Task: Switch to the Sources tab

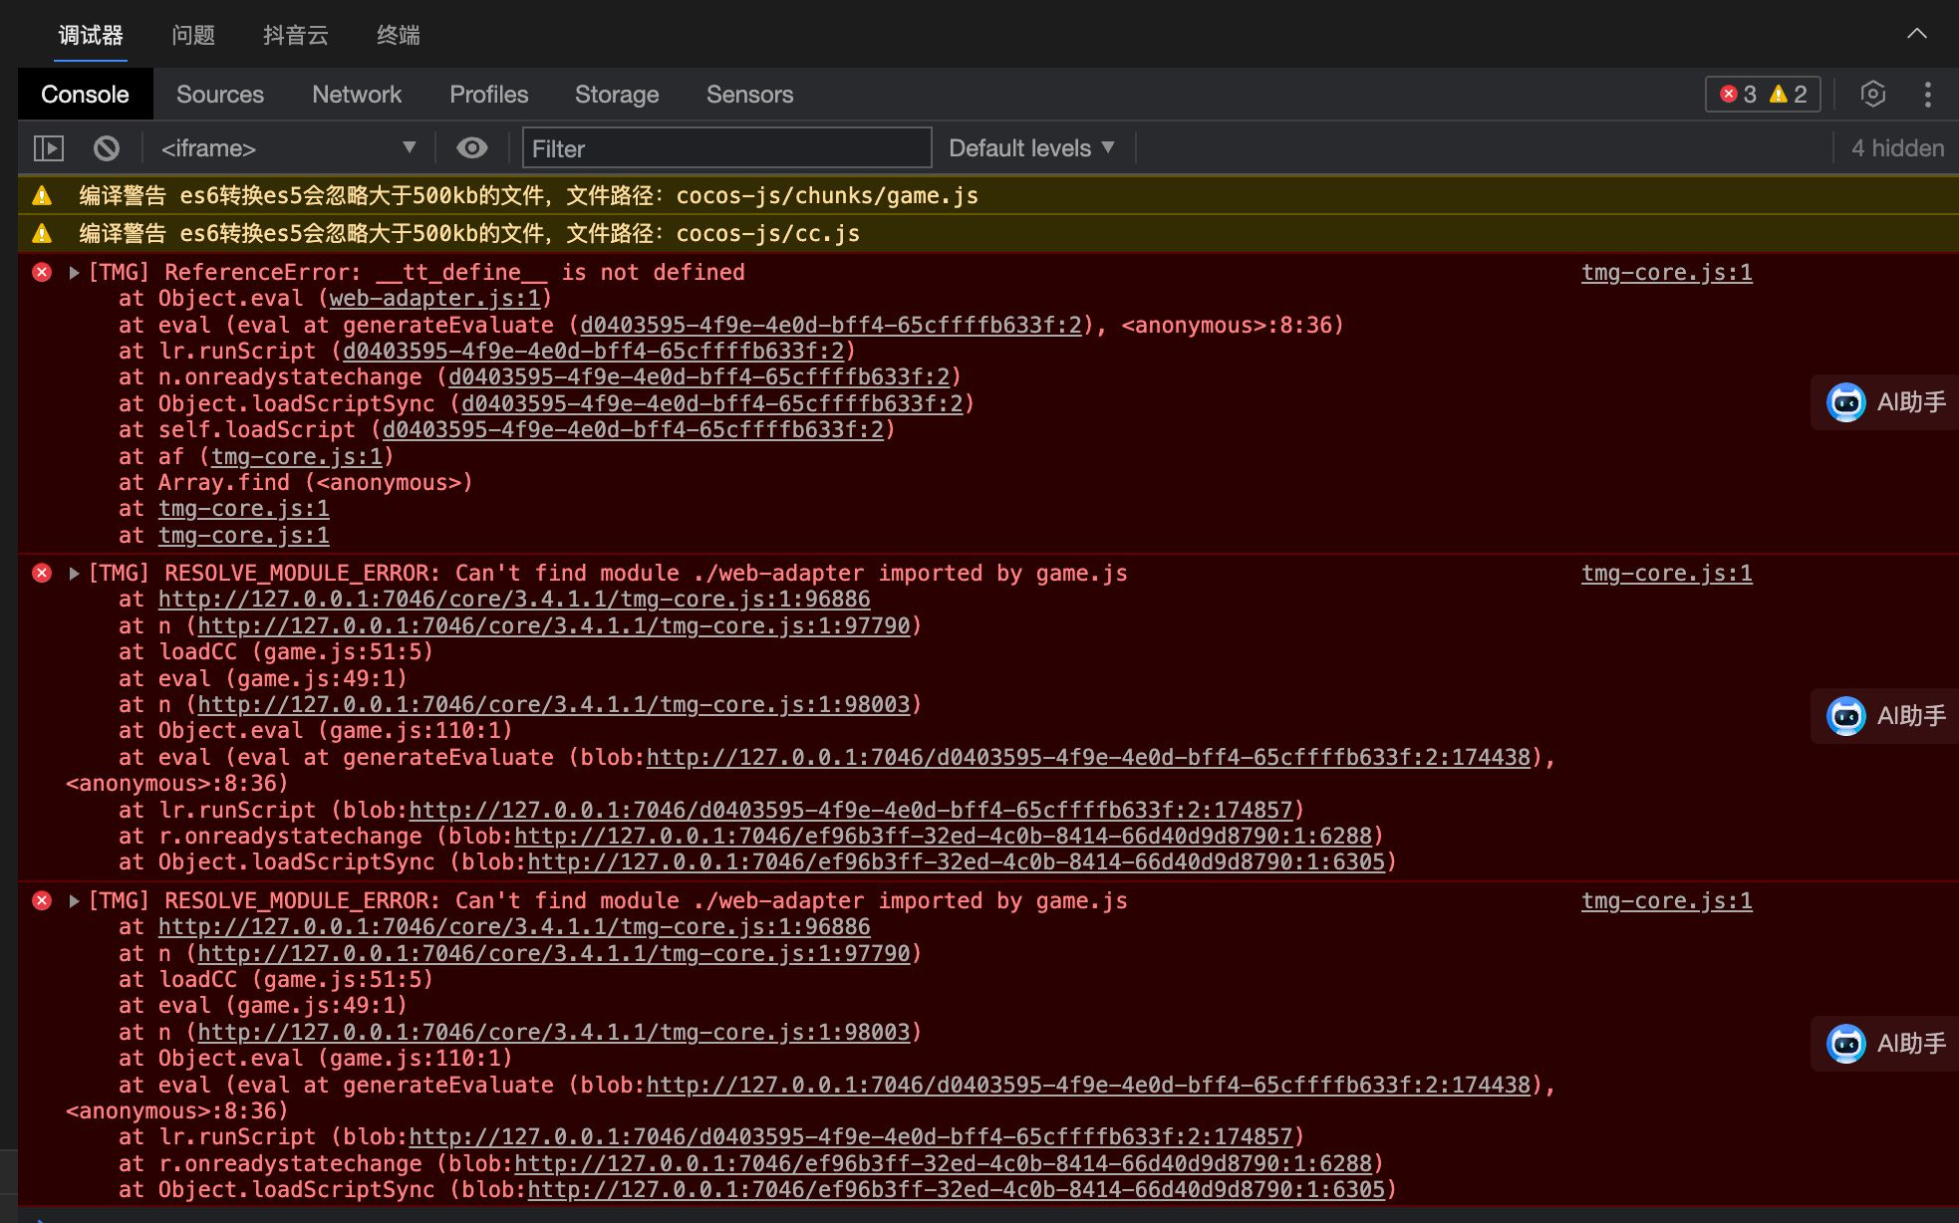Action: point(219,95)
